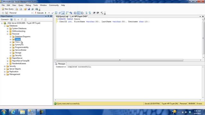The image size is (205, 115).
Task: Expand the Views folder
Action: (x=11, y=42)
